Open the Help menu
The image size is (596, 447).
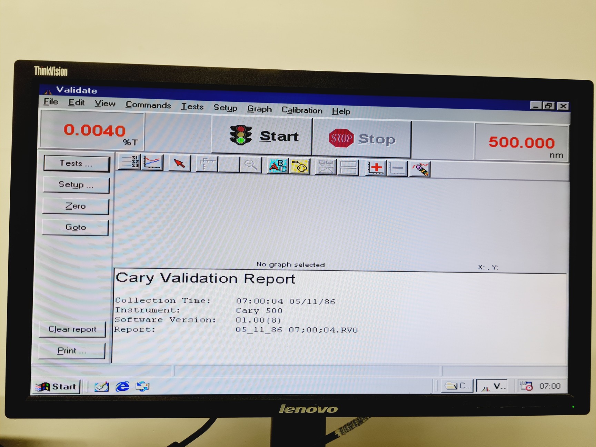[x=341, y=111]
